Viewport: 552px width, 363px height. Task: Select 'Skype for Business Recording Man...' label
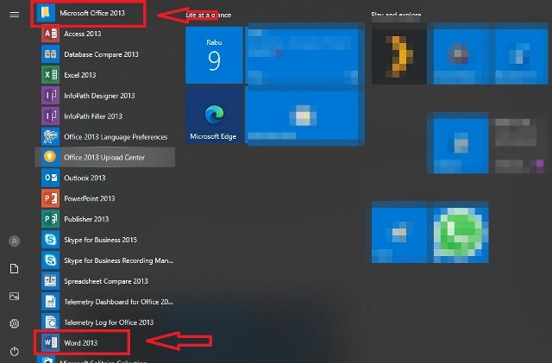pos(119,260)
